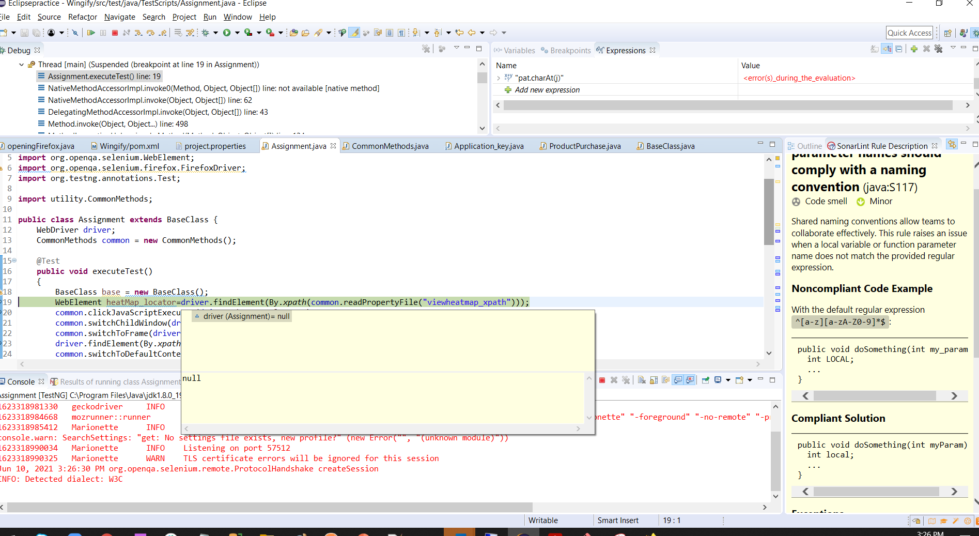979x536 pixels.
Task: Toggle Show Type Names in Expressions view
Action: [874, 49]
